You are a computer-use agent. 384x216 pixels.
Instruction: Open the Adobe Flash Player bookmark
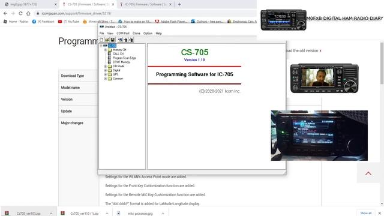coord(171,22)
